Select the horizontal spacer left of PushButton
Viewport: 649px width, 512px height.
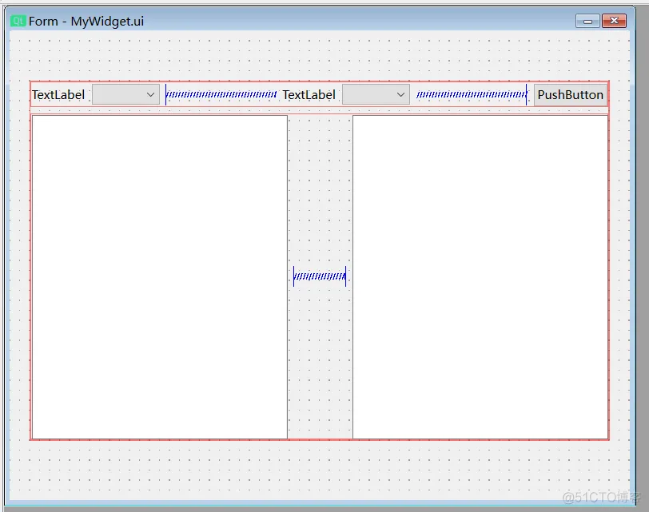(472, 95)
